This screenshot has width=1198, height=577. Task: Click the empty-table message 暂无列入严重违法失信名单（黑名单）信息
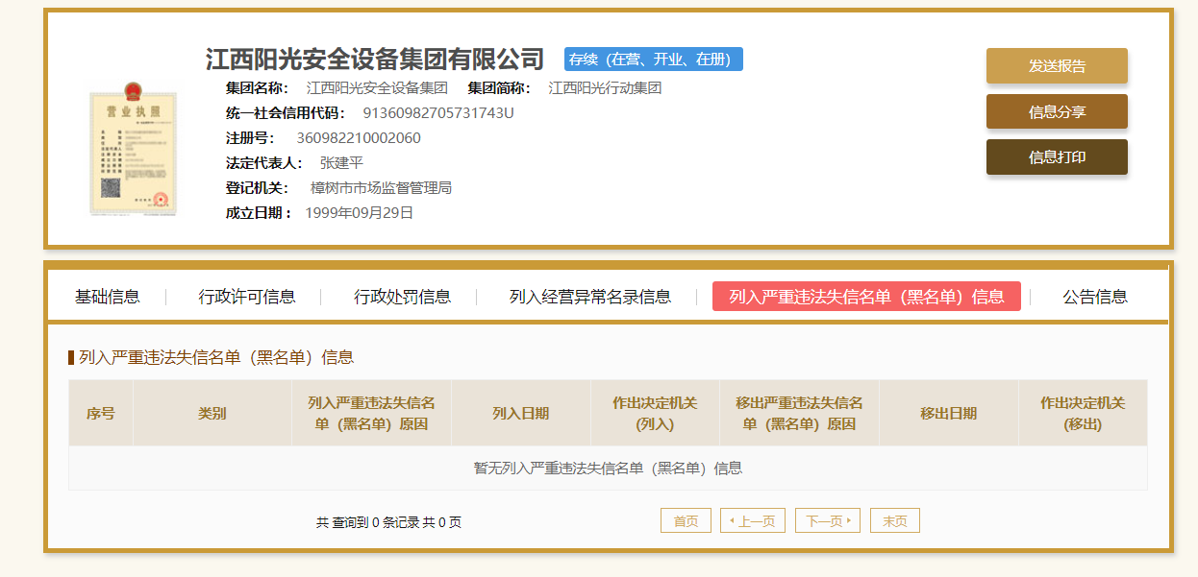point(608,469)
